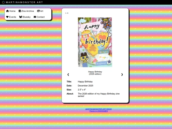The height and width of the screenshot is (129, 172).
Task: Show the previous slide with left arrow
Action: tap(68, 75)
